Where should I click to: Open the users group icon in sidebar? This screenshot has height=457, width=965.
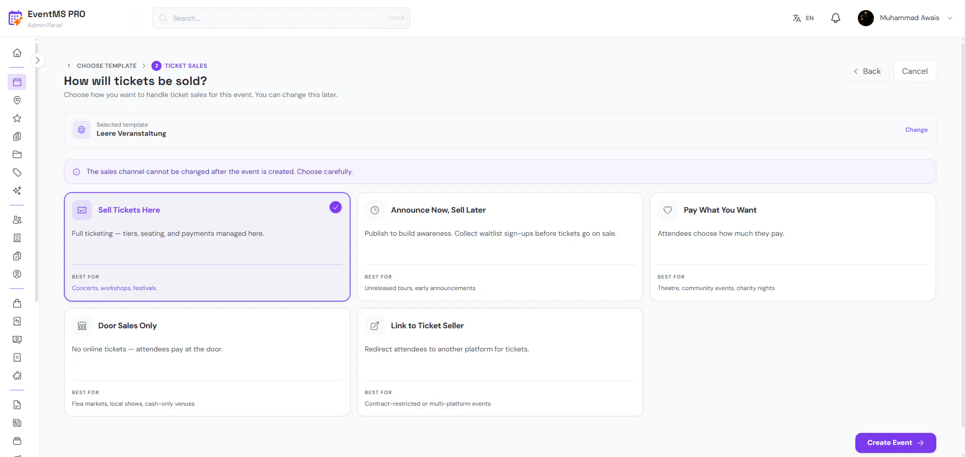point(17,220)
